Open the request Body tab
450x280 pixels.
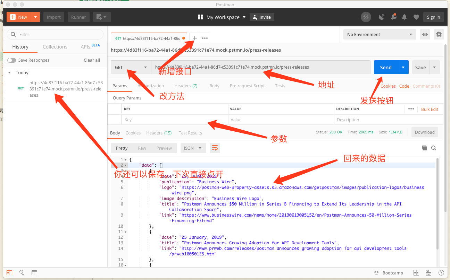click(x=214, y=86)
